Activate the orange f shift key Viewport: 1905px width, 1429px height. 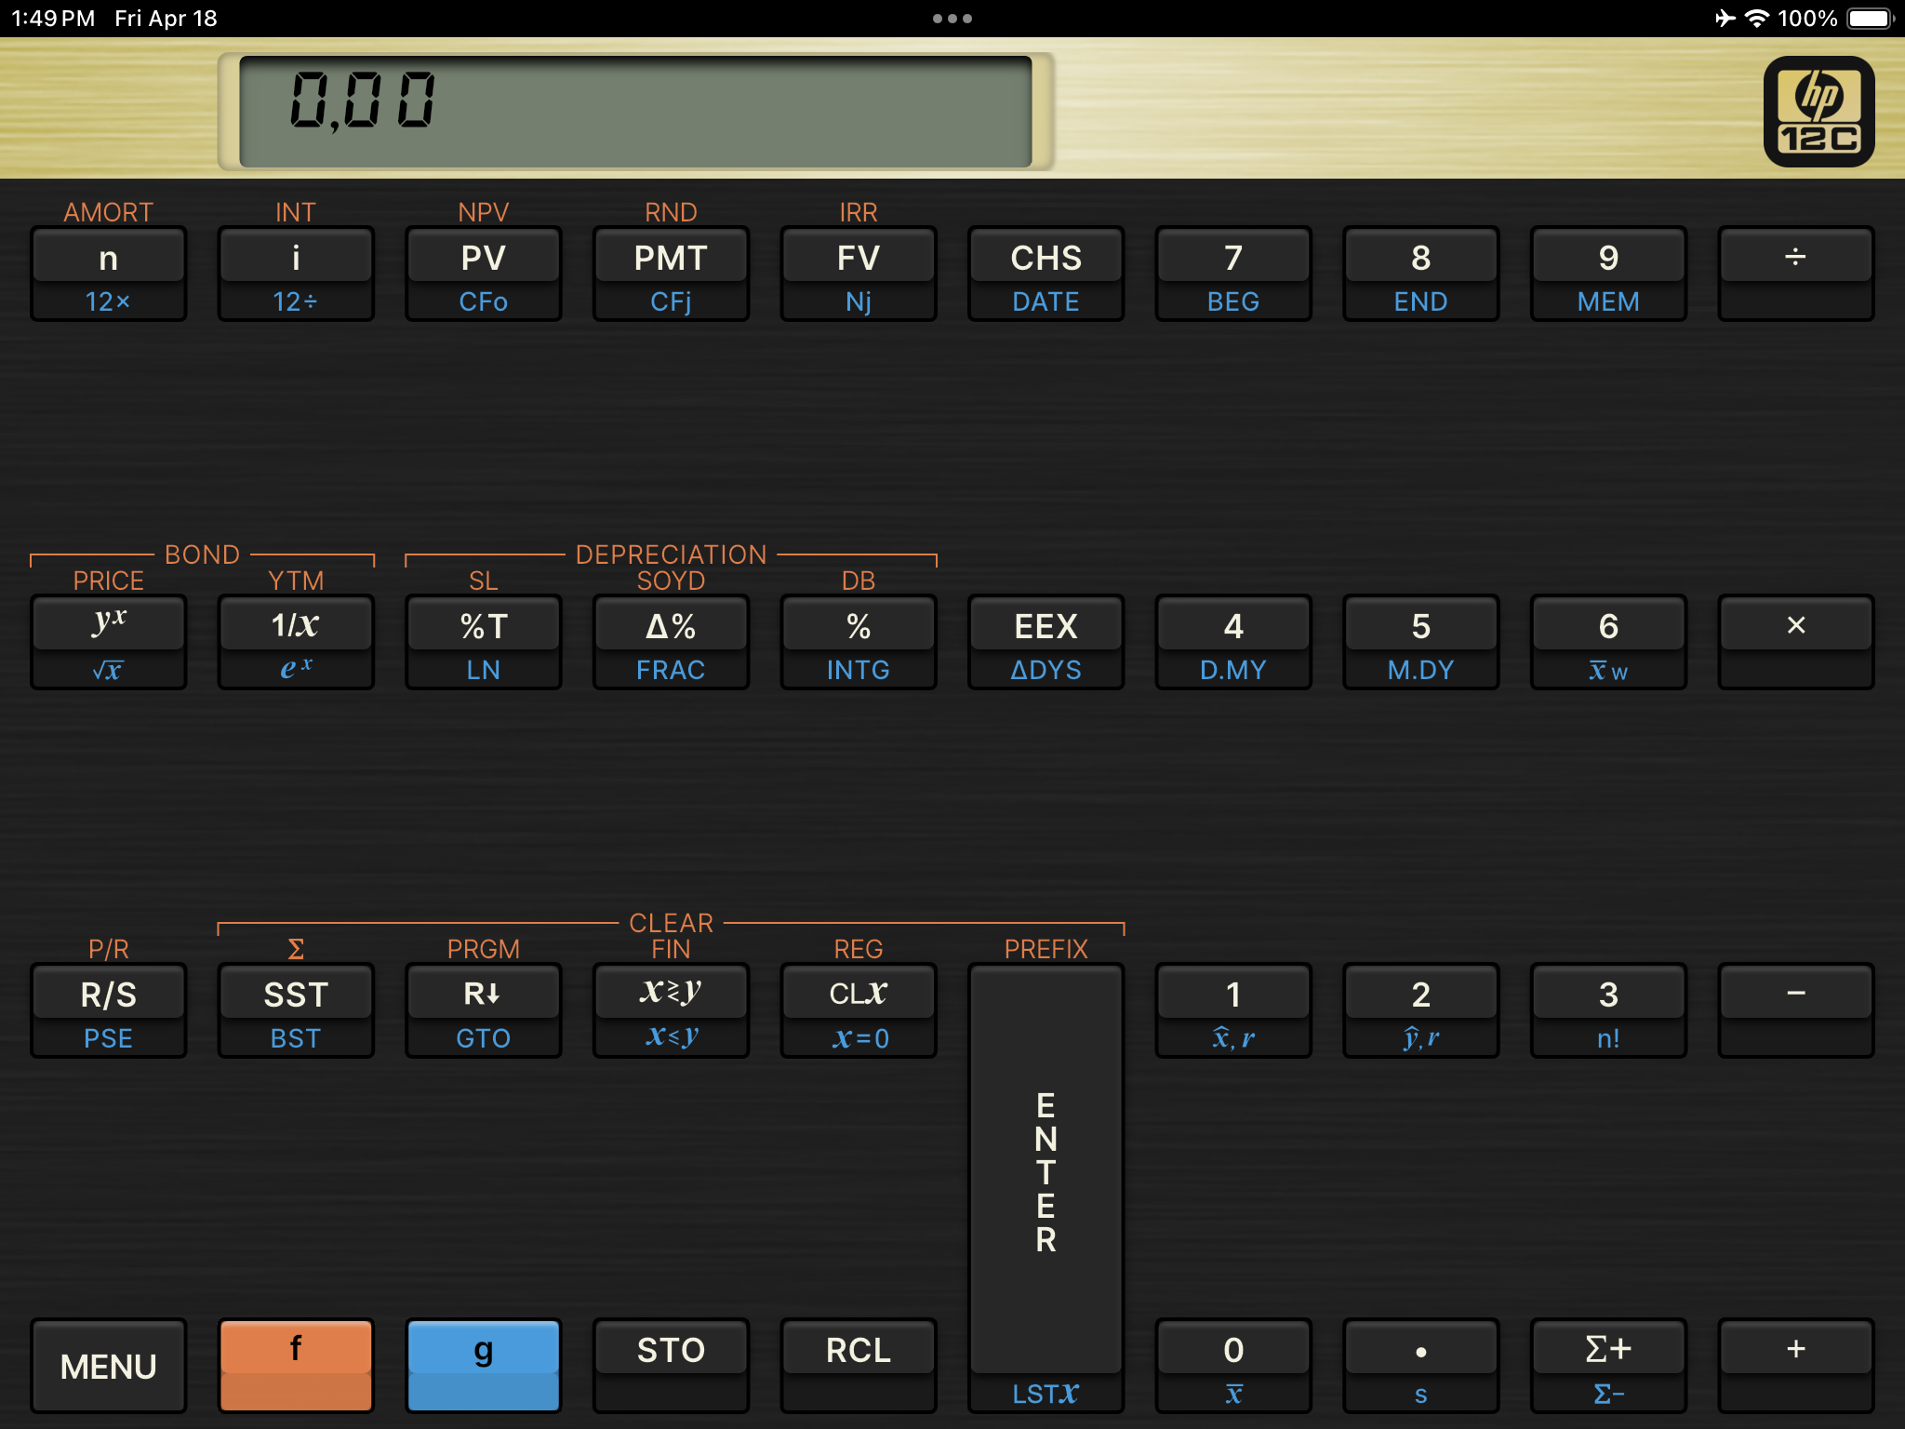(x=296, y=1364)
